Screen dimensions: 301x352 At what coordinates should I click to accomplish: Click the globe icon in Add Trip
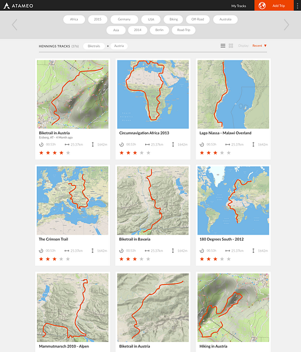262,6
